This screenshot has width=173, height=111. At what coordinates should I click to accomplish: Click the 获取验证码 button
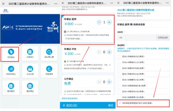click(163, 38)
